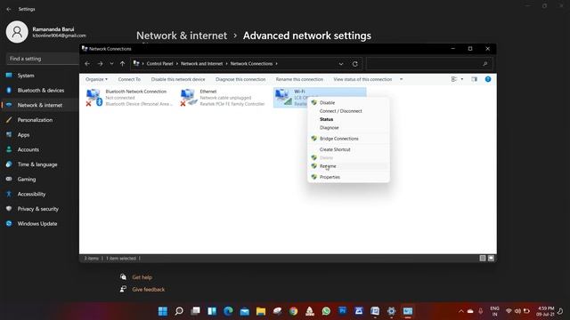Click Rename this connection toolbar button
This screenshot has width=570, height=320.
click(299, 79)
